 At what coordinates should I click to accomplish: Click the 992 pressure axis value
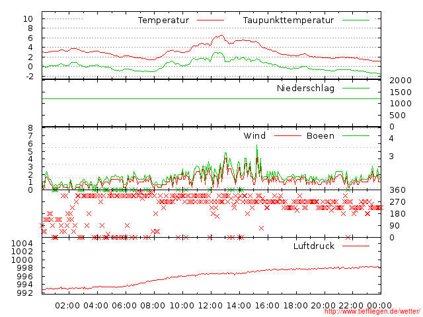25,293
